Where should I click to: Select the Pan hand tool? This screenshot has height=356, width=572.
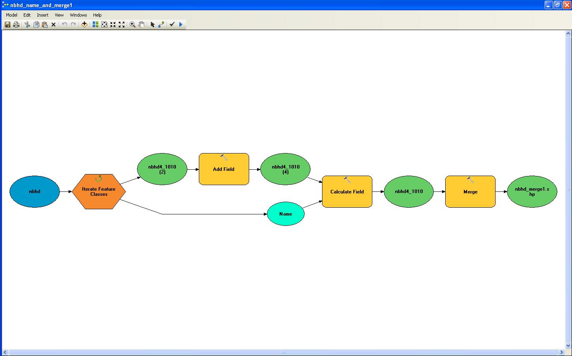(141, 25)
